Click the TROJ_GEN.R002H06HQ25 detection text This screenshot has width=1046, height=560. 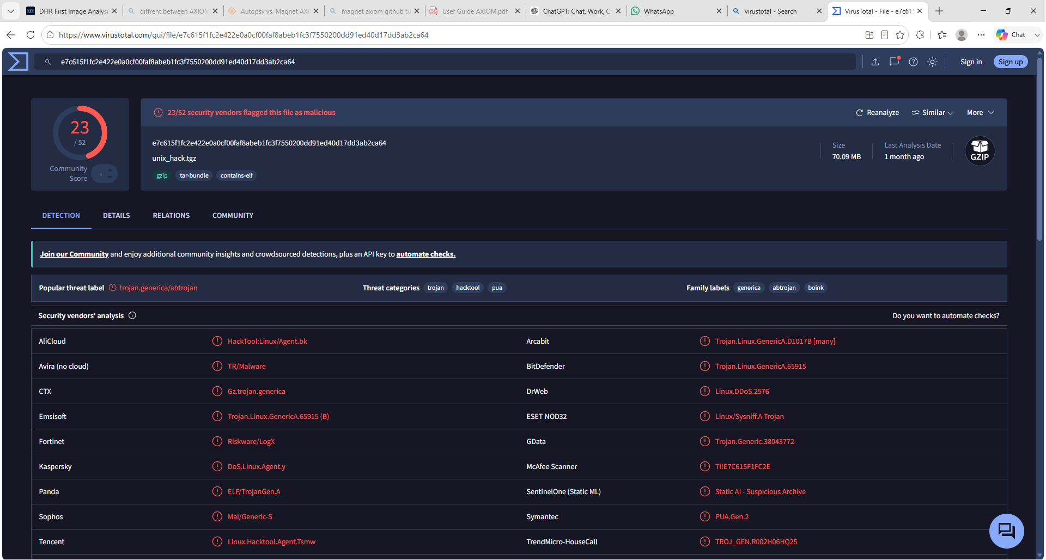click(756, 541)
